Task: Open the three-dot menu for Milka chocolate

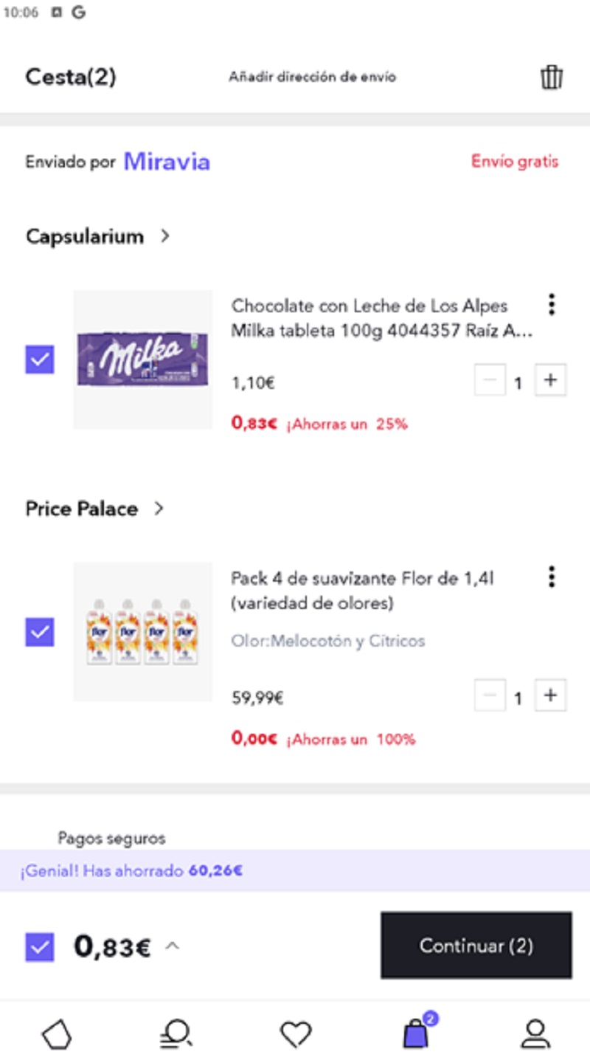Action: [551, 304]
